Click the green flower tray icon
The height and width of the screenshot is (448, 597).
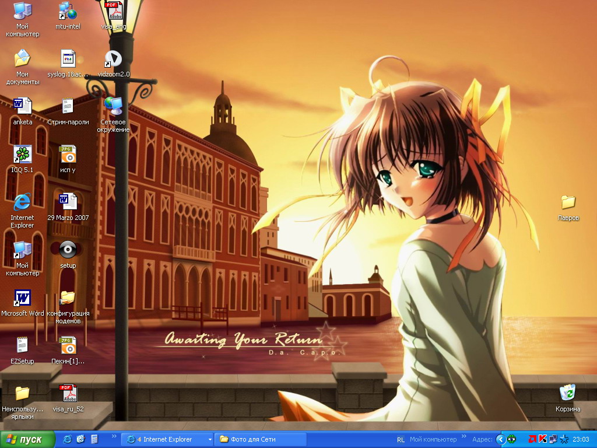(x=512, y=440)
